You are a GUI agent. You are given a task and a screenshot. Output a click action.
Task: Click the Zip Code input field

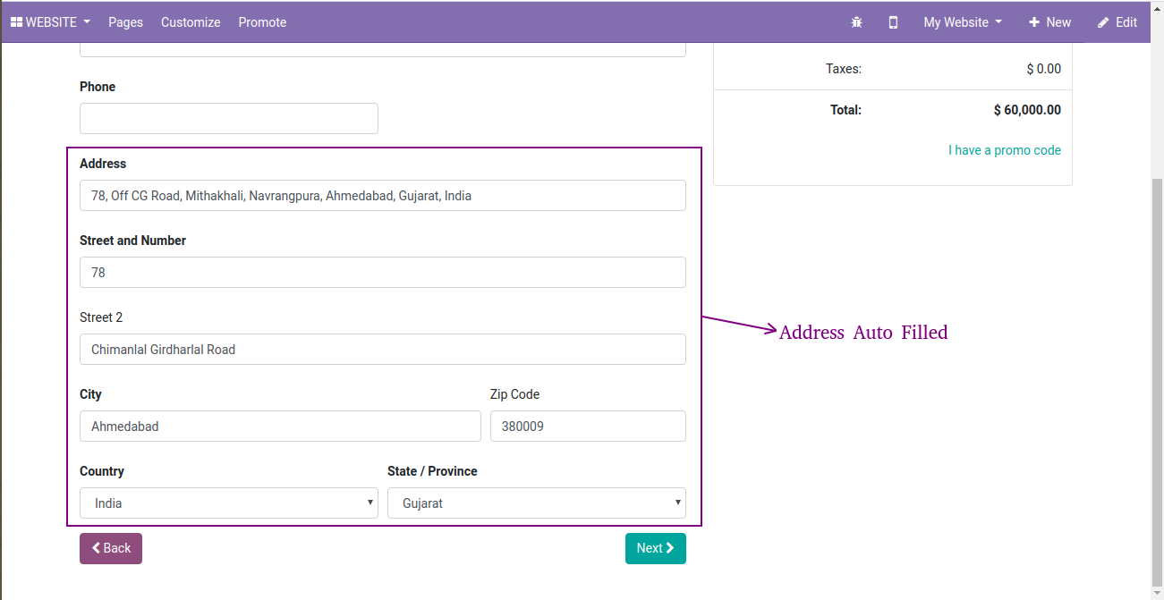(x=588, y=427)
